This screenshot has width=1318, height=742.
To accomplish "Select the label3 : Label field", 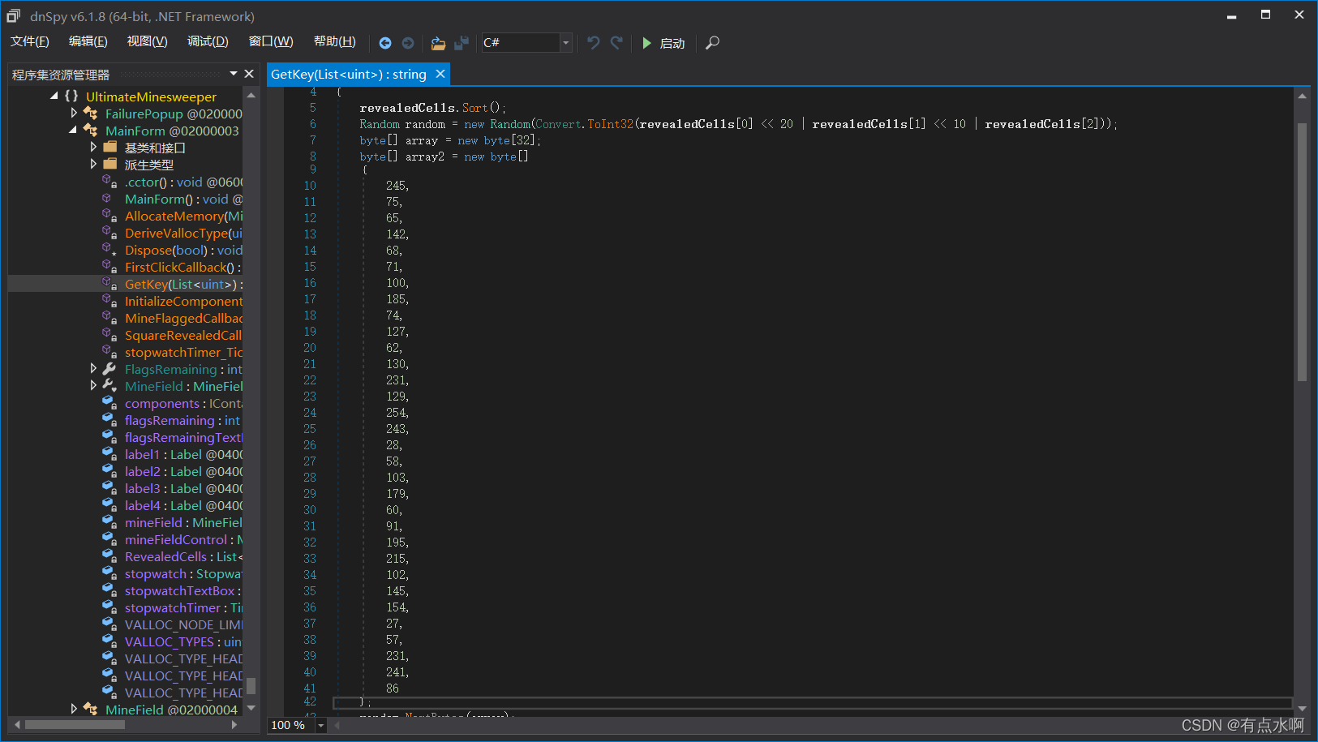I will click(183, 488).
